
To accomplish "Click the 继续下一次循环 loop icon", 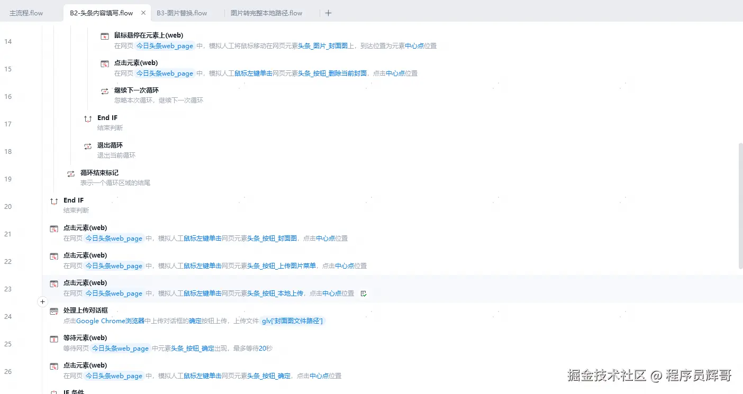I will [104, 90].
